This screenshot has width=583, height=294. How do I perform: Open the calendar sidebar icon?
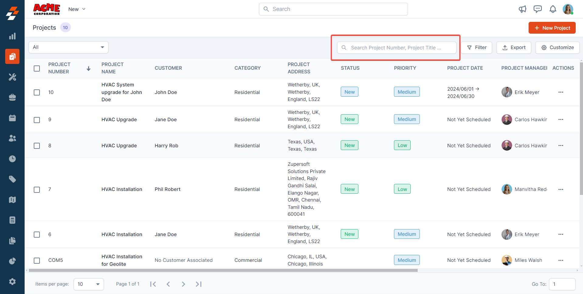12,118
